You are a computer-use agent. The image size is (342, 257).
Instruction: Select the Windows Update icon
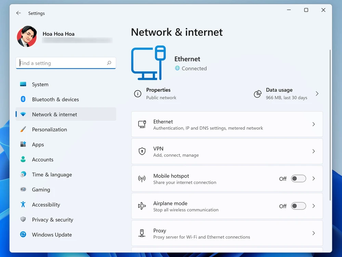pos(23,235)
